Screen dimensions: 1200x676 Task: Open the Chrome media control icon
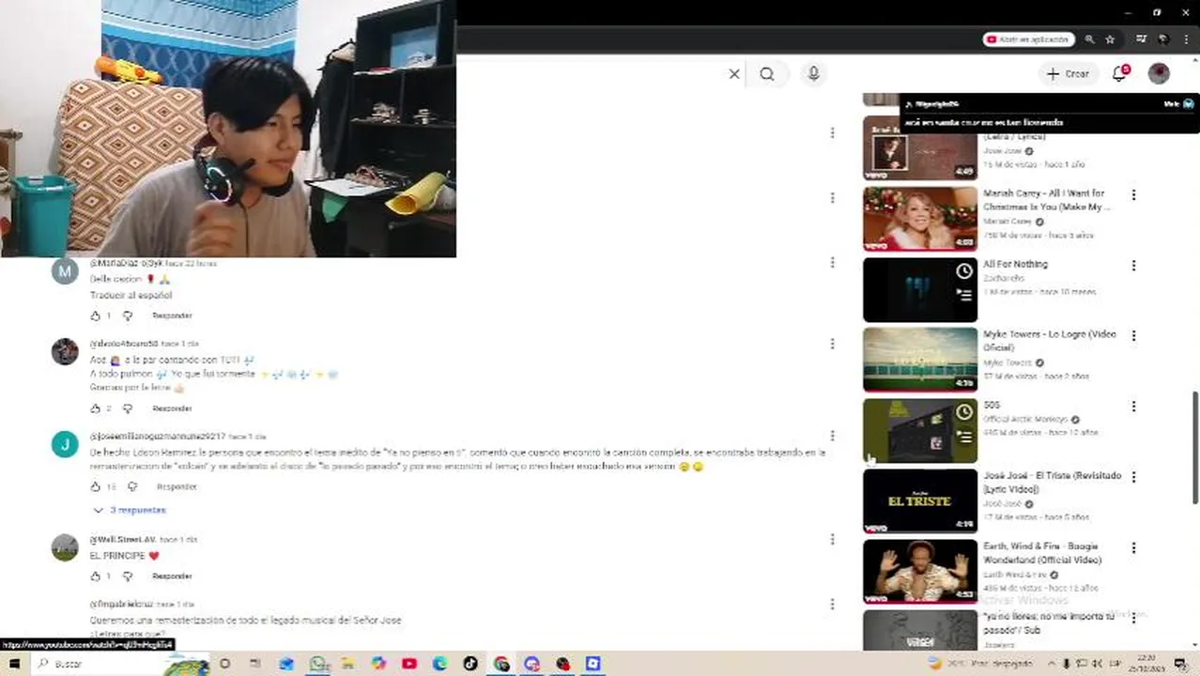point(1141,39)
